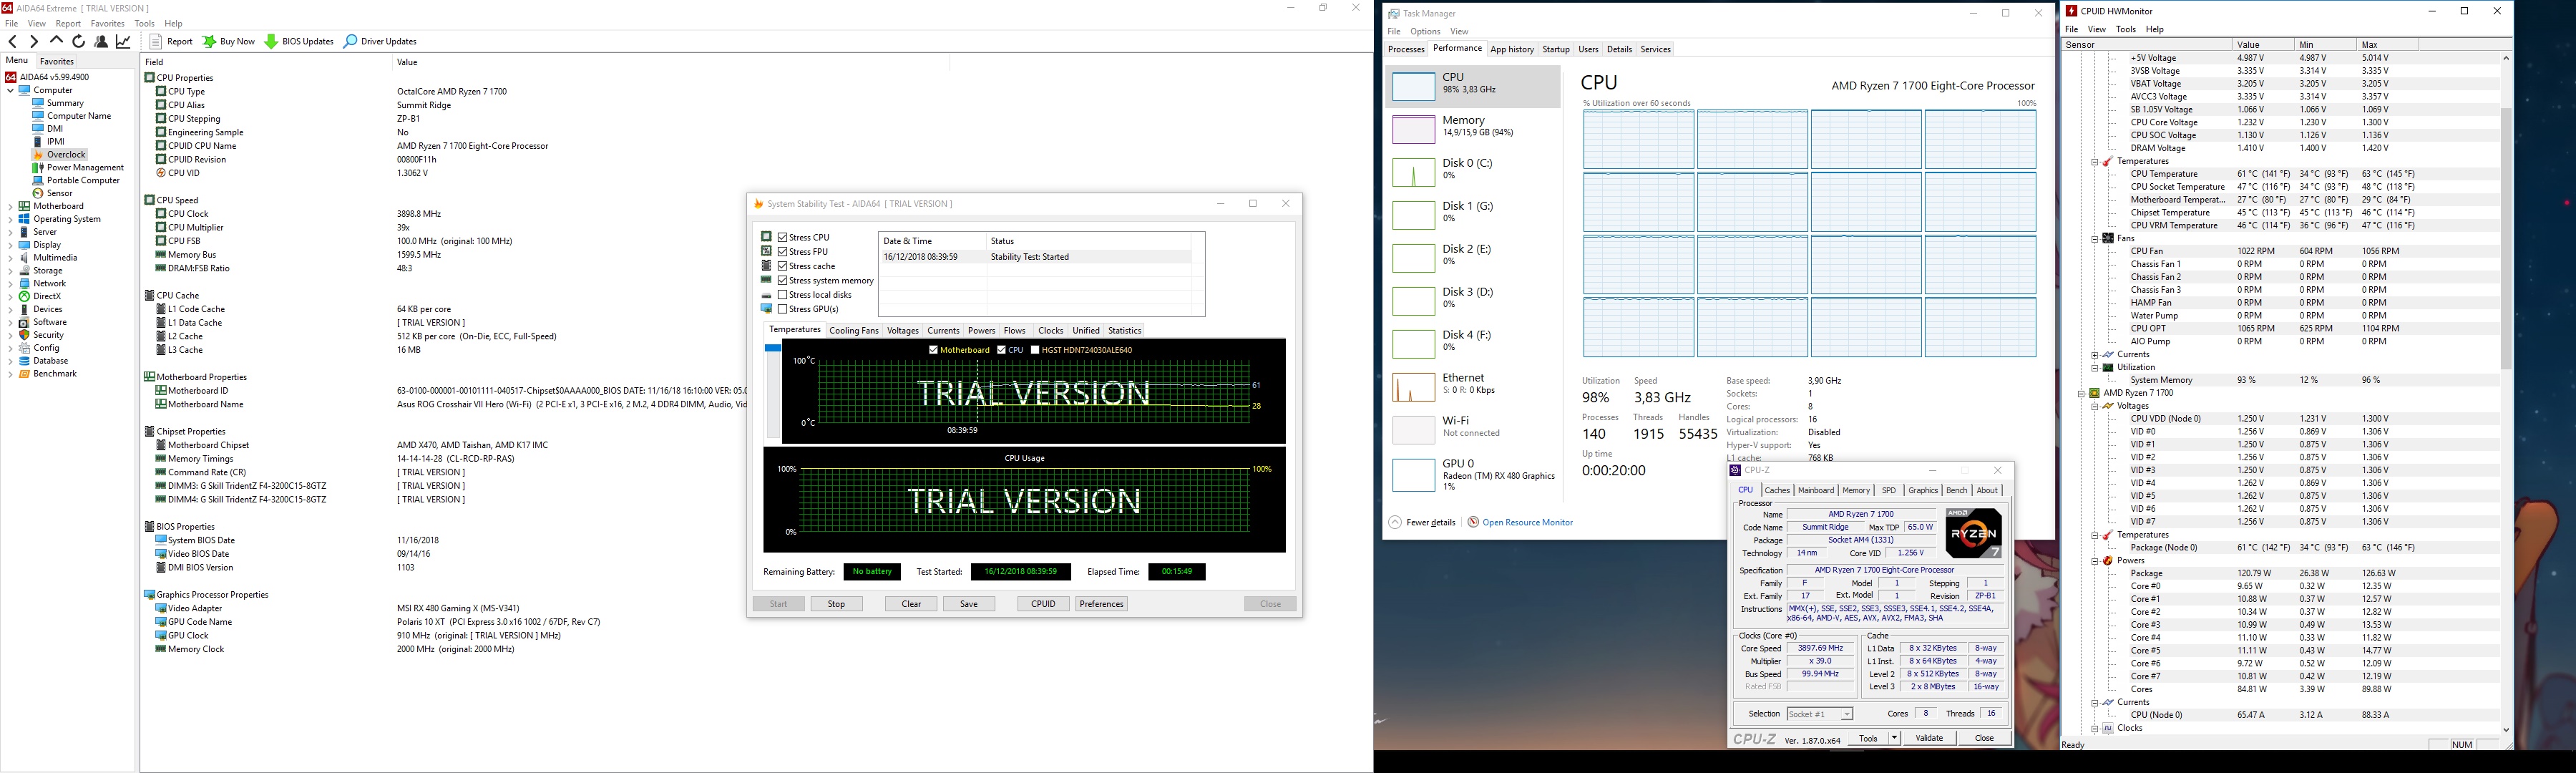Toggle Stress system memory checkbox
Viewport: 2576px width, 773px height.
(x=782, y=281)
